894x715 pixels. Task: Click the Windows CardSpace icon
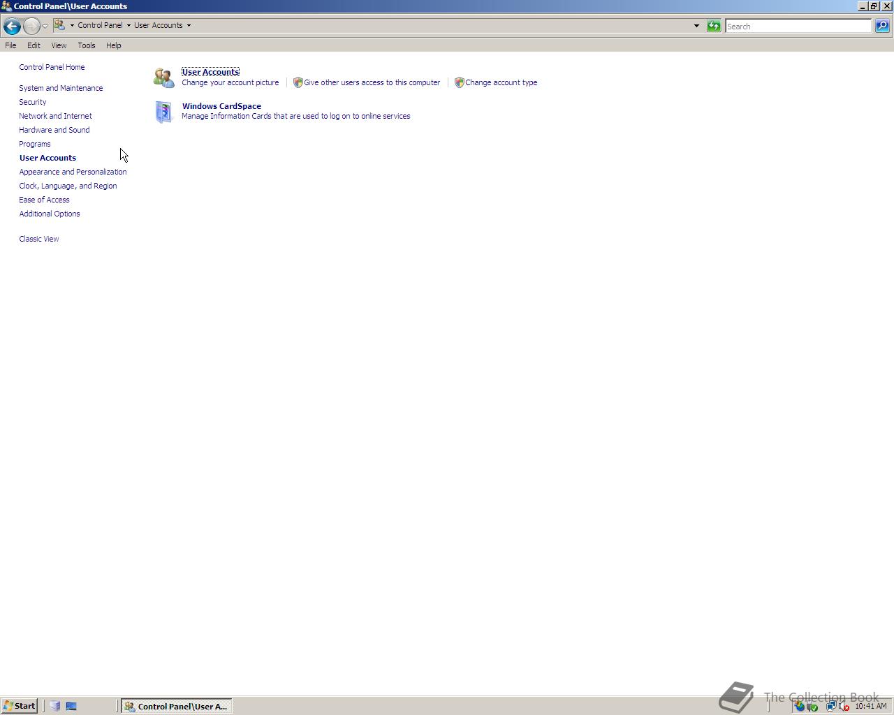tap(164, 112)
